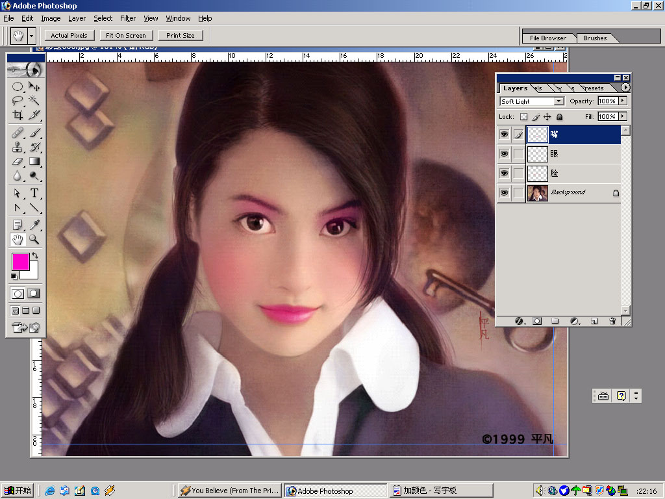Toggle Lock all padlock icon
Image resolution: width=665 pixels, height=499 pixels.
pos(559,117)
